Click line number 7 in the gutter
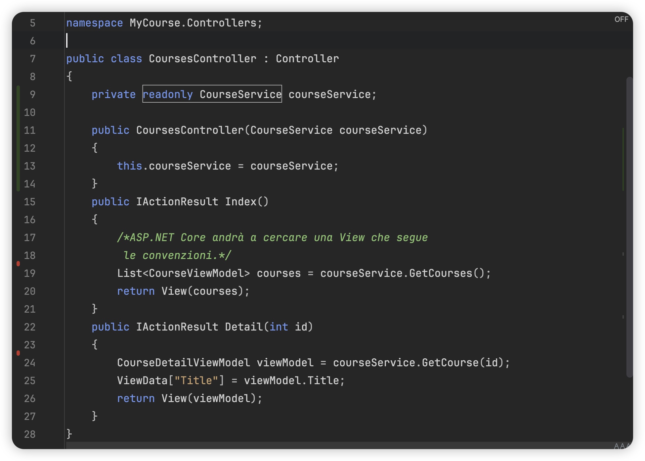This screenshot has height=461, width=645. coord(32,59)
